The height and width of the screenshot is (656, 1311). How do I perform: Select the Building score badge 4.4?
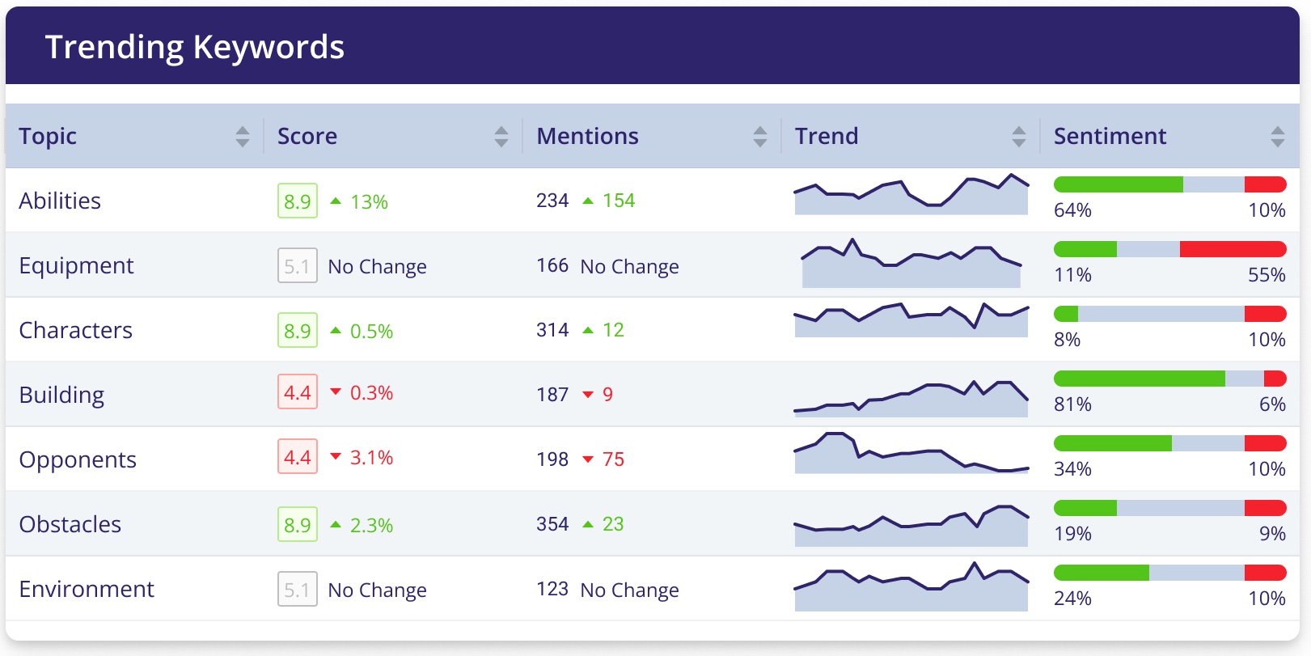pos(298,393)
